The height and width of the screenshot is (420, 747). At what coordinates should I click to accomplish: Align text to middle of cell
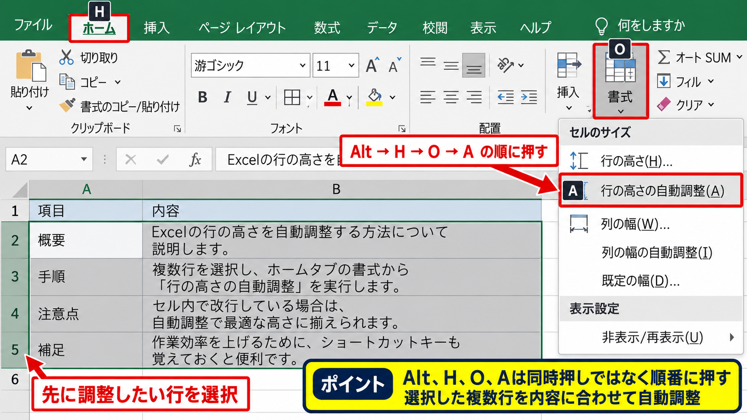point(451,65)
